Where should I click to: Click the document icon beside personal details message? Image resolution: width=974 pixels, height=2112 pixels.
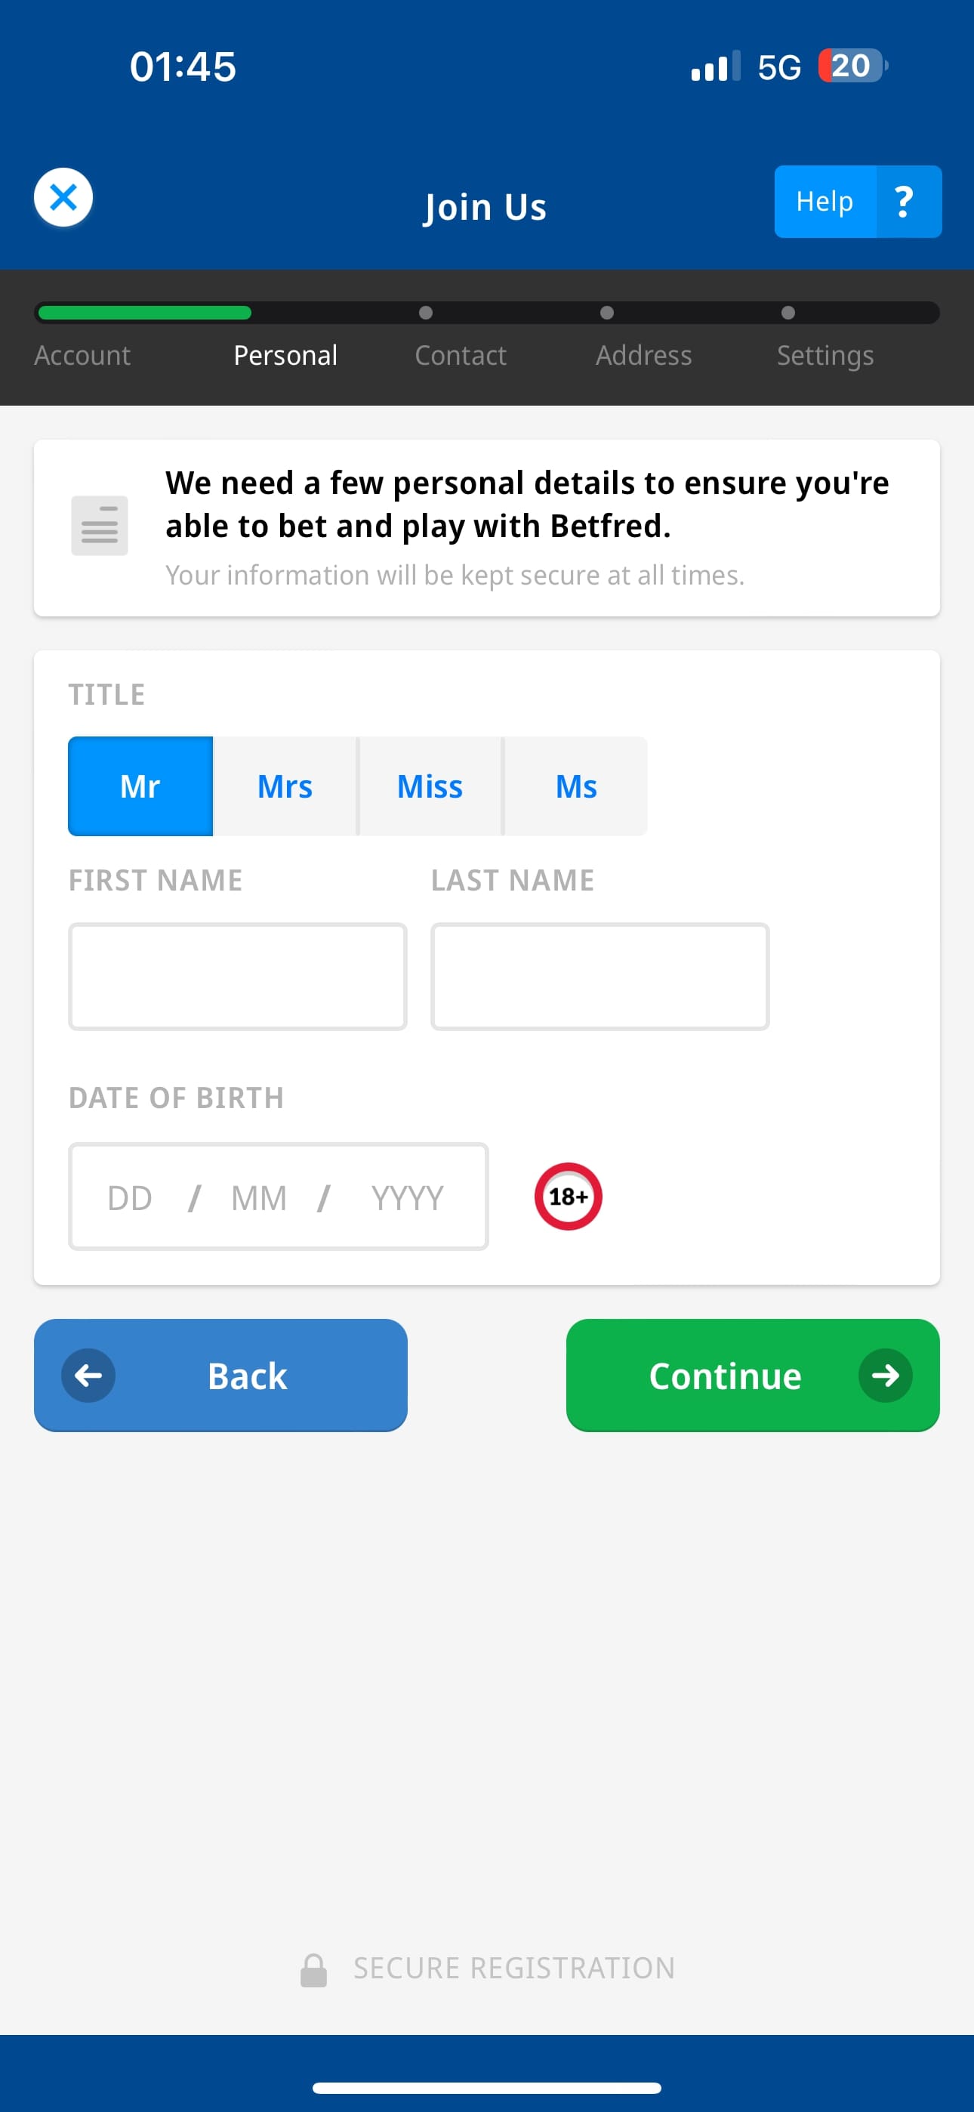[99, 526]
